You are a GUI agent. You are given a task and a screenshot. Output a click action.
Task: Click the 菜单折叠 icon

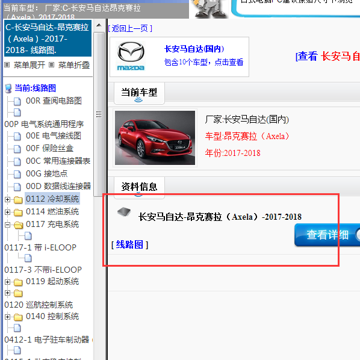pos(52,65)
